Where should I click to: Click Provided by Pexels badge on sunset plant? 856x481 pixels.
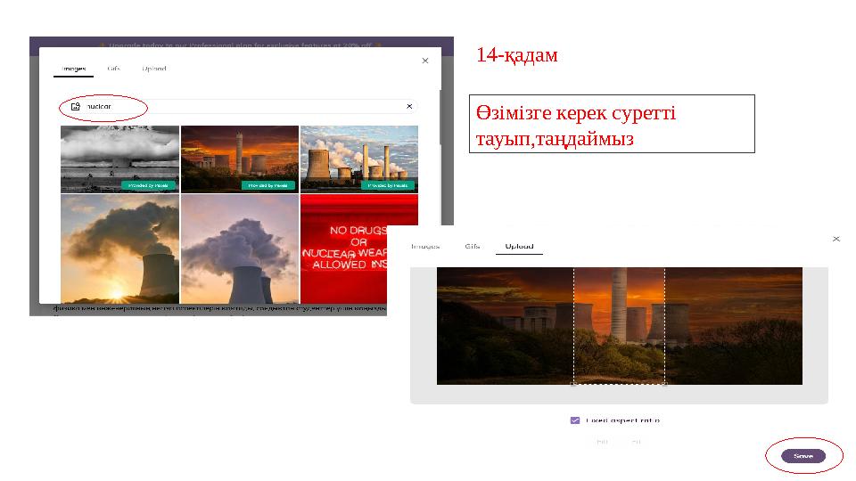[268, 185]
